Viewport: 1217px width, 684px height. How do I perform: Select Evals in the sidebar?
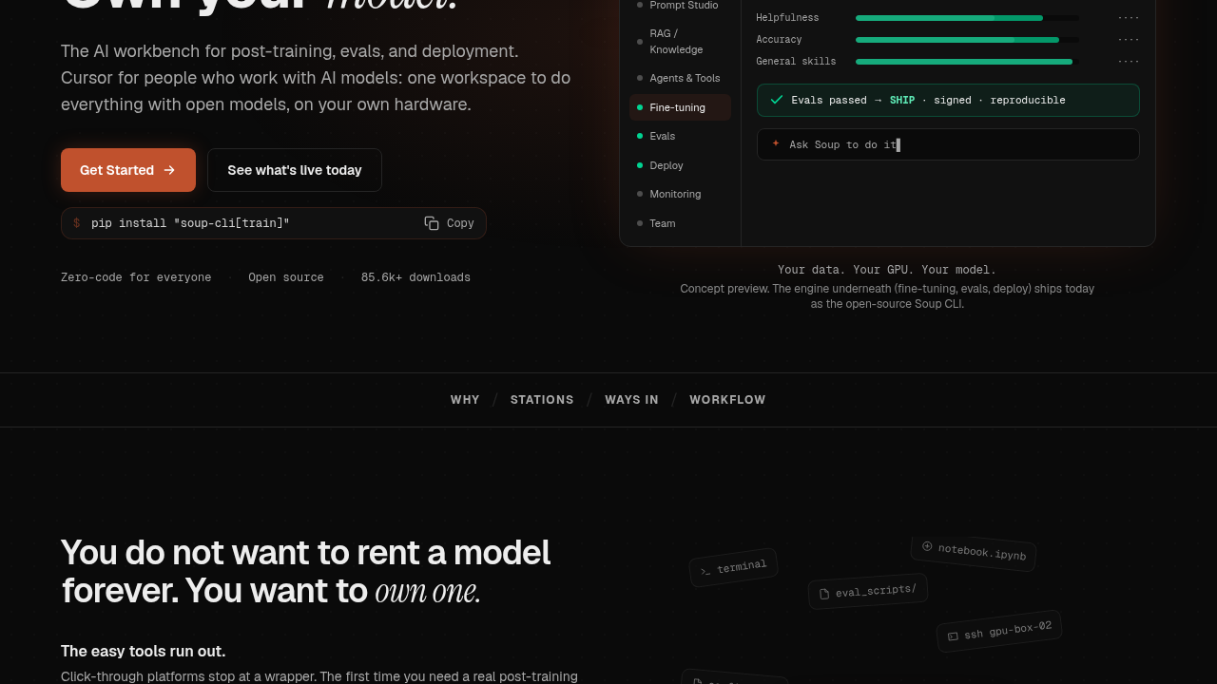point(680,136)
